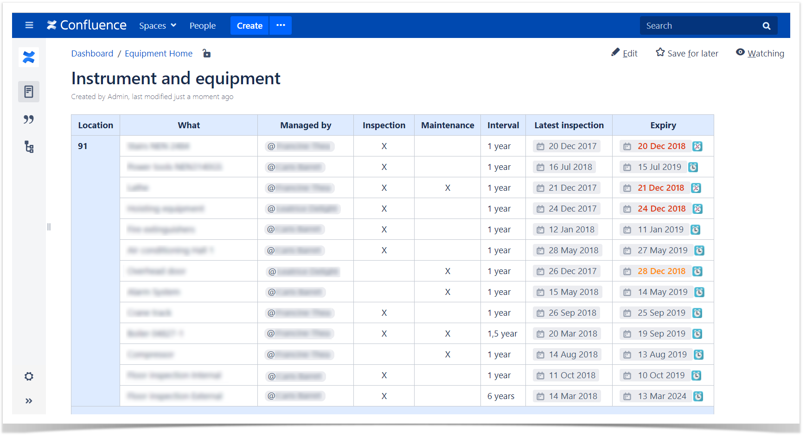Image resolution: width=806 pixels, height=437 pixels.
Task: Click calendar icon before 24 Dec 2017
Action: click(x=540, y=209)
